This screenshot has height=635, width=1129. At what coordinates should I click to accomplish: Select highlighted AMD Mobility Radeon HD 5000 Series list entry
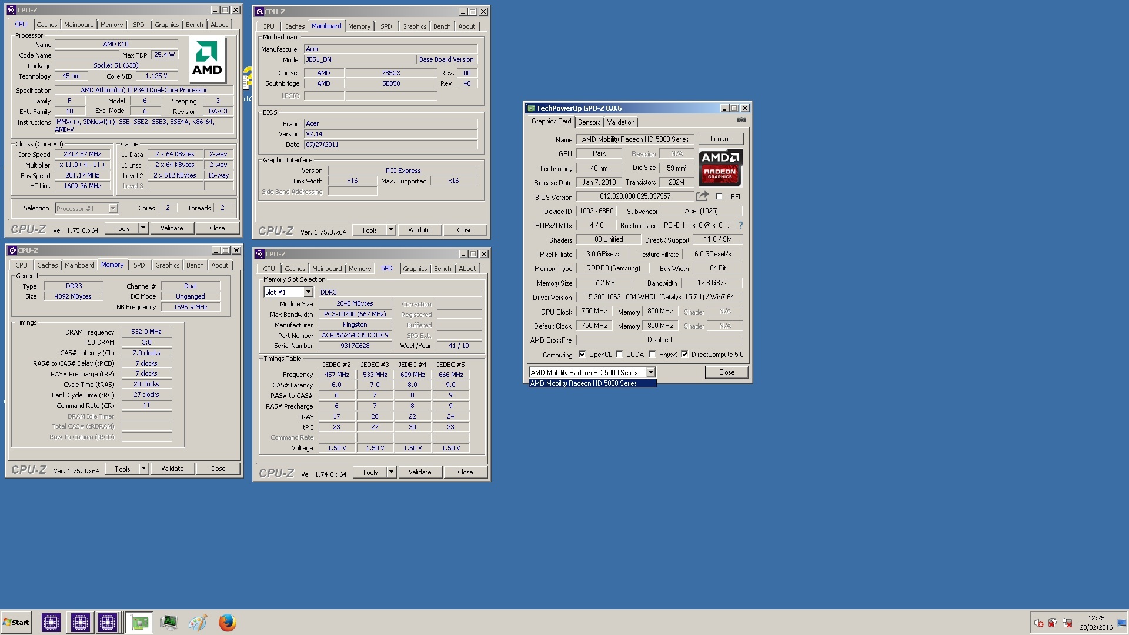pos(592,383)
